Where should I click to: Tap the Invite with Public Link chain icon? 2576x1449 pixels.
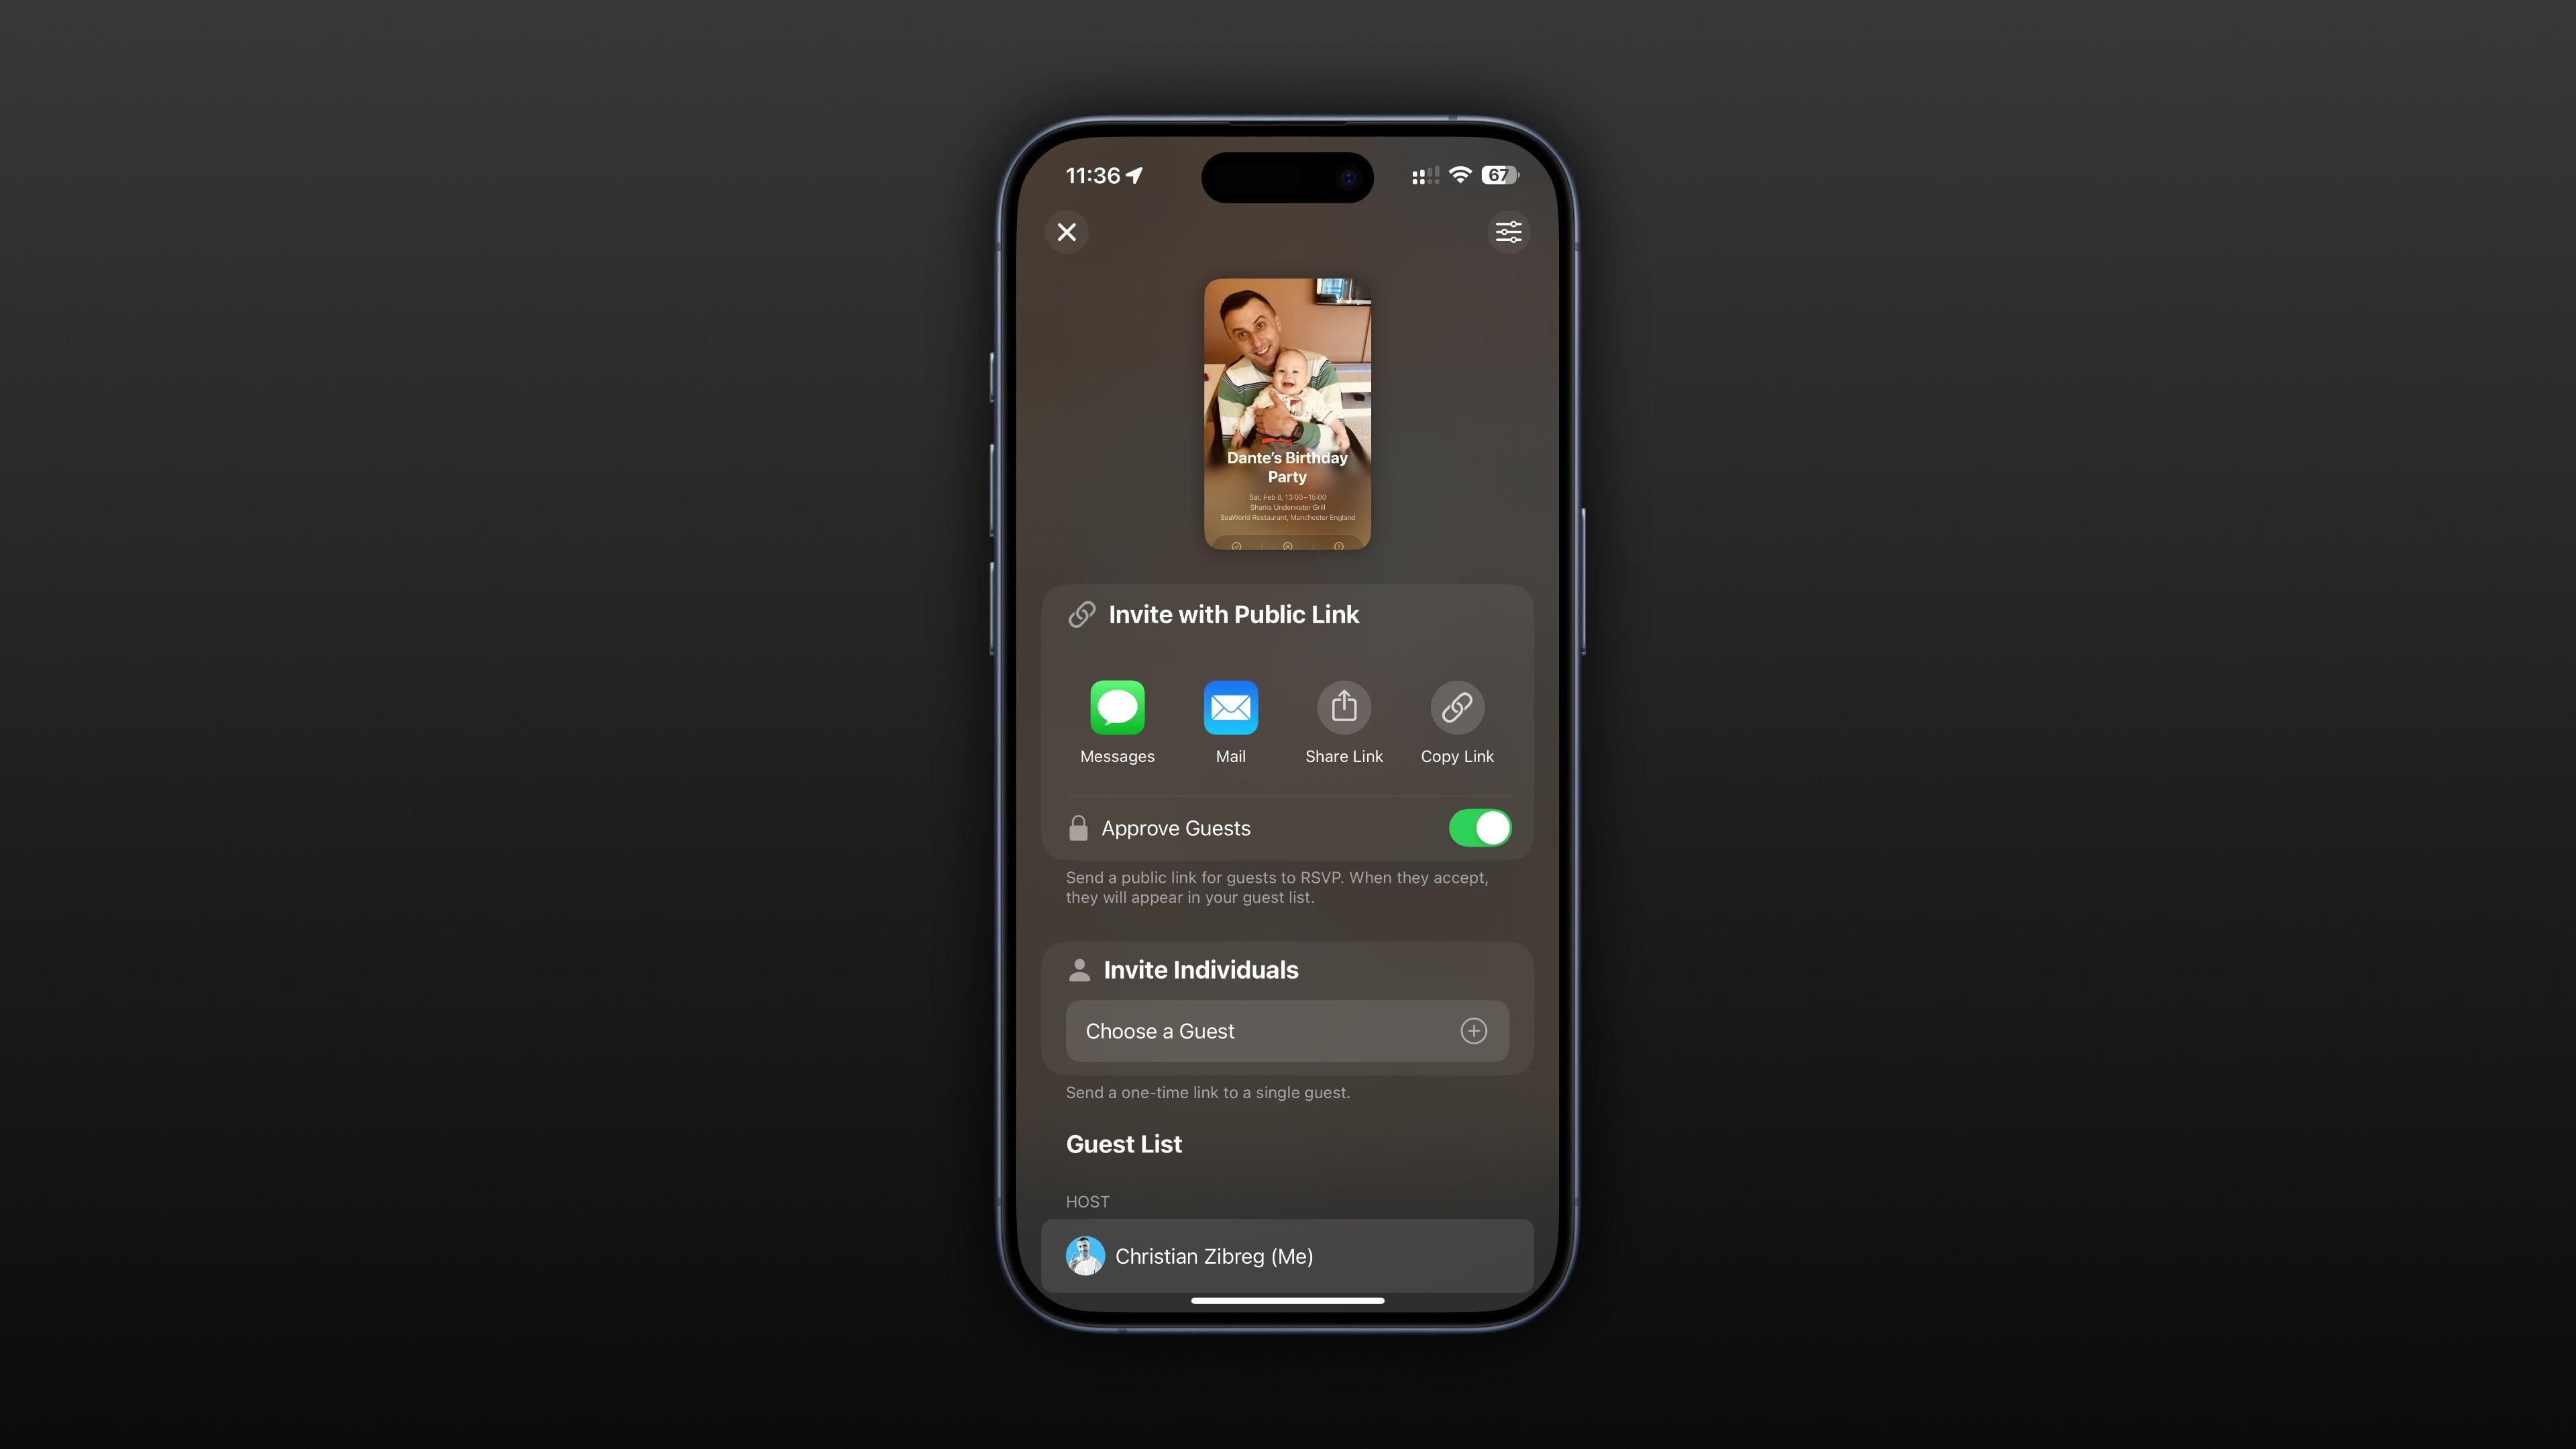coord(1079,612)
